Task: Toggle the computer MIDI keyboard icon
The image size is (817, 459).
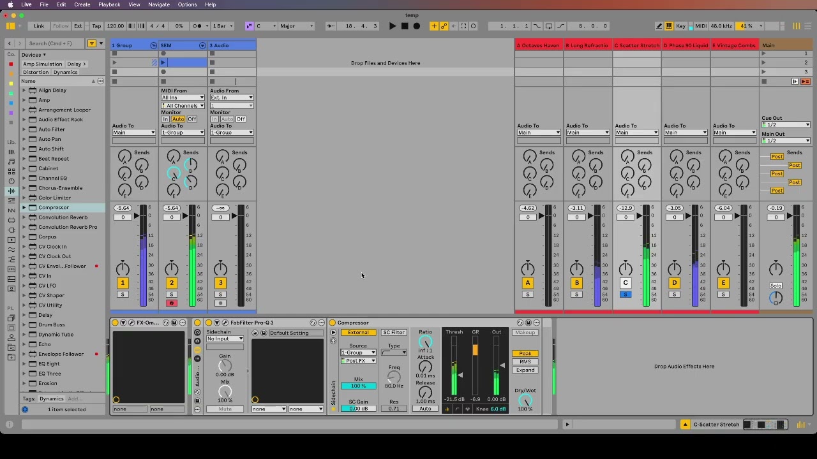Action: (668, 26)
